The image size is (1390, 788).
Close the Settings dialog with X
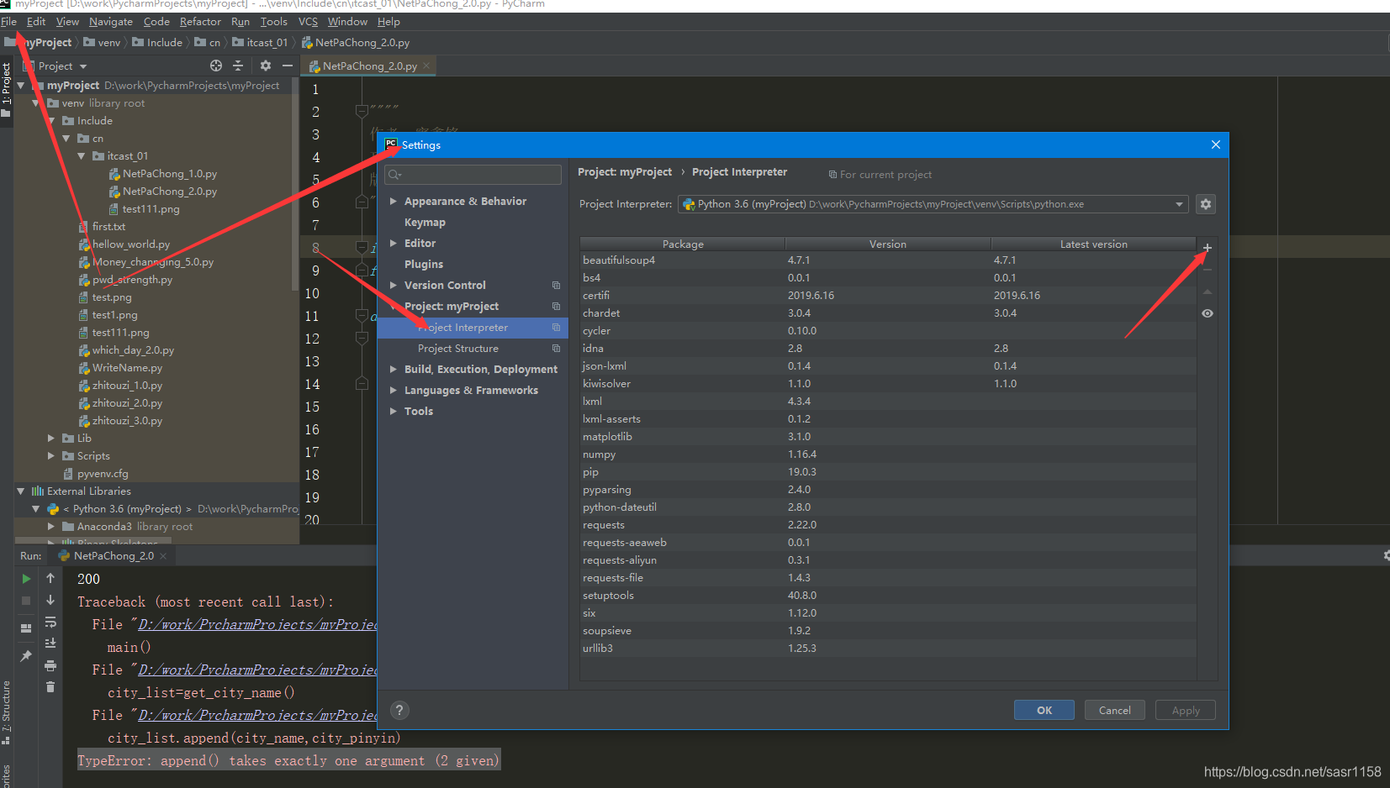(x=1215, y=144)
